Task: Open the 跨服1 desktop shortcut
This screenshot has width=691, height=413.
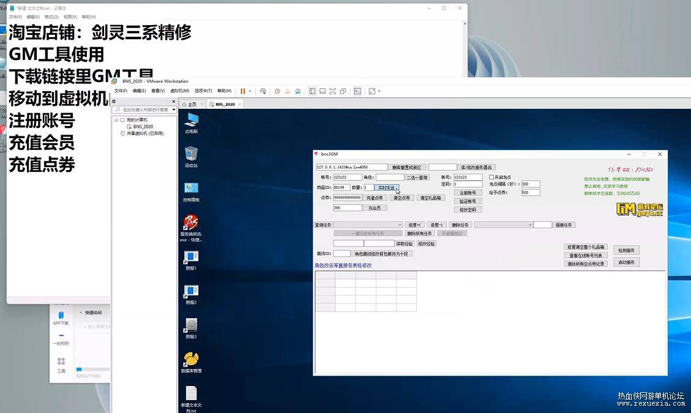Action: 191,261
